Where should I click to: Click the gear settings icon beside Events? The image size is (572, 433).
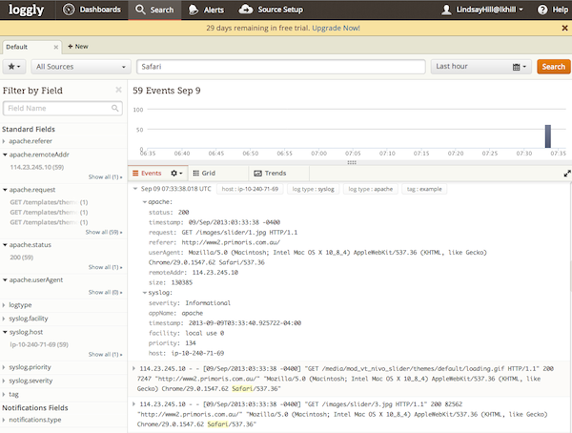pyautogui.click(x=176, y=173)
